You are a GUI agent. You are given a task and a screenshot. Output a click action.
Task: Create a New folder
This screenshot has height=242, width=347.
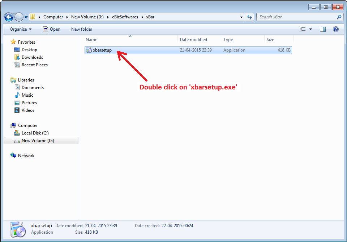[82, 29]
